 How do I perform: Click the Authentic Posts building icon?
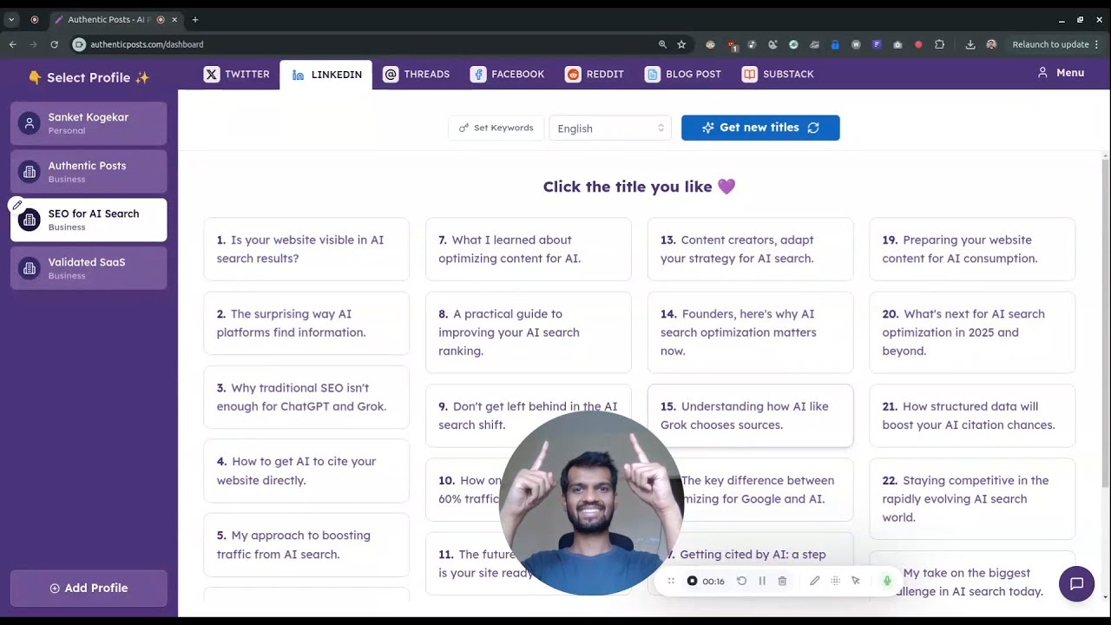30,172
